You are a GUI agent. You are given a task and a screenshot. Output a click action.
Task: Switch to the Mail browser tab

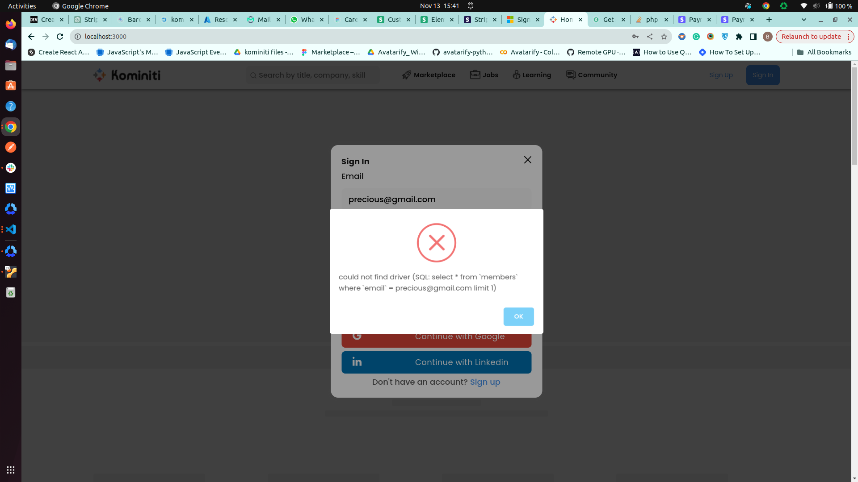click(264, 20)
